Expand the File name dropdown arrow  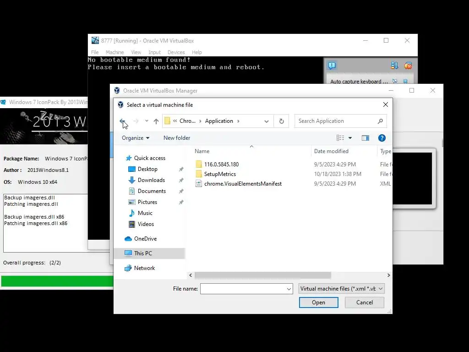(x=289, y=289)
